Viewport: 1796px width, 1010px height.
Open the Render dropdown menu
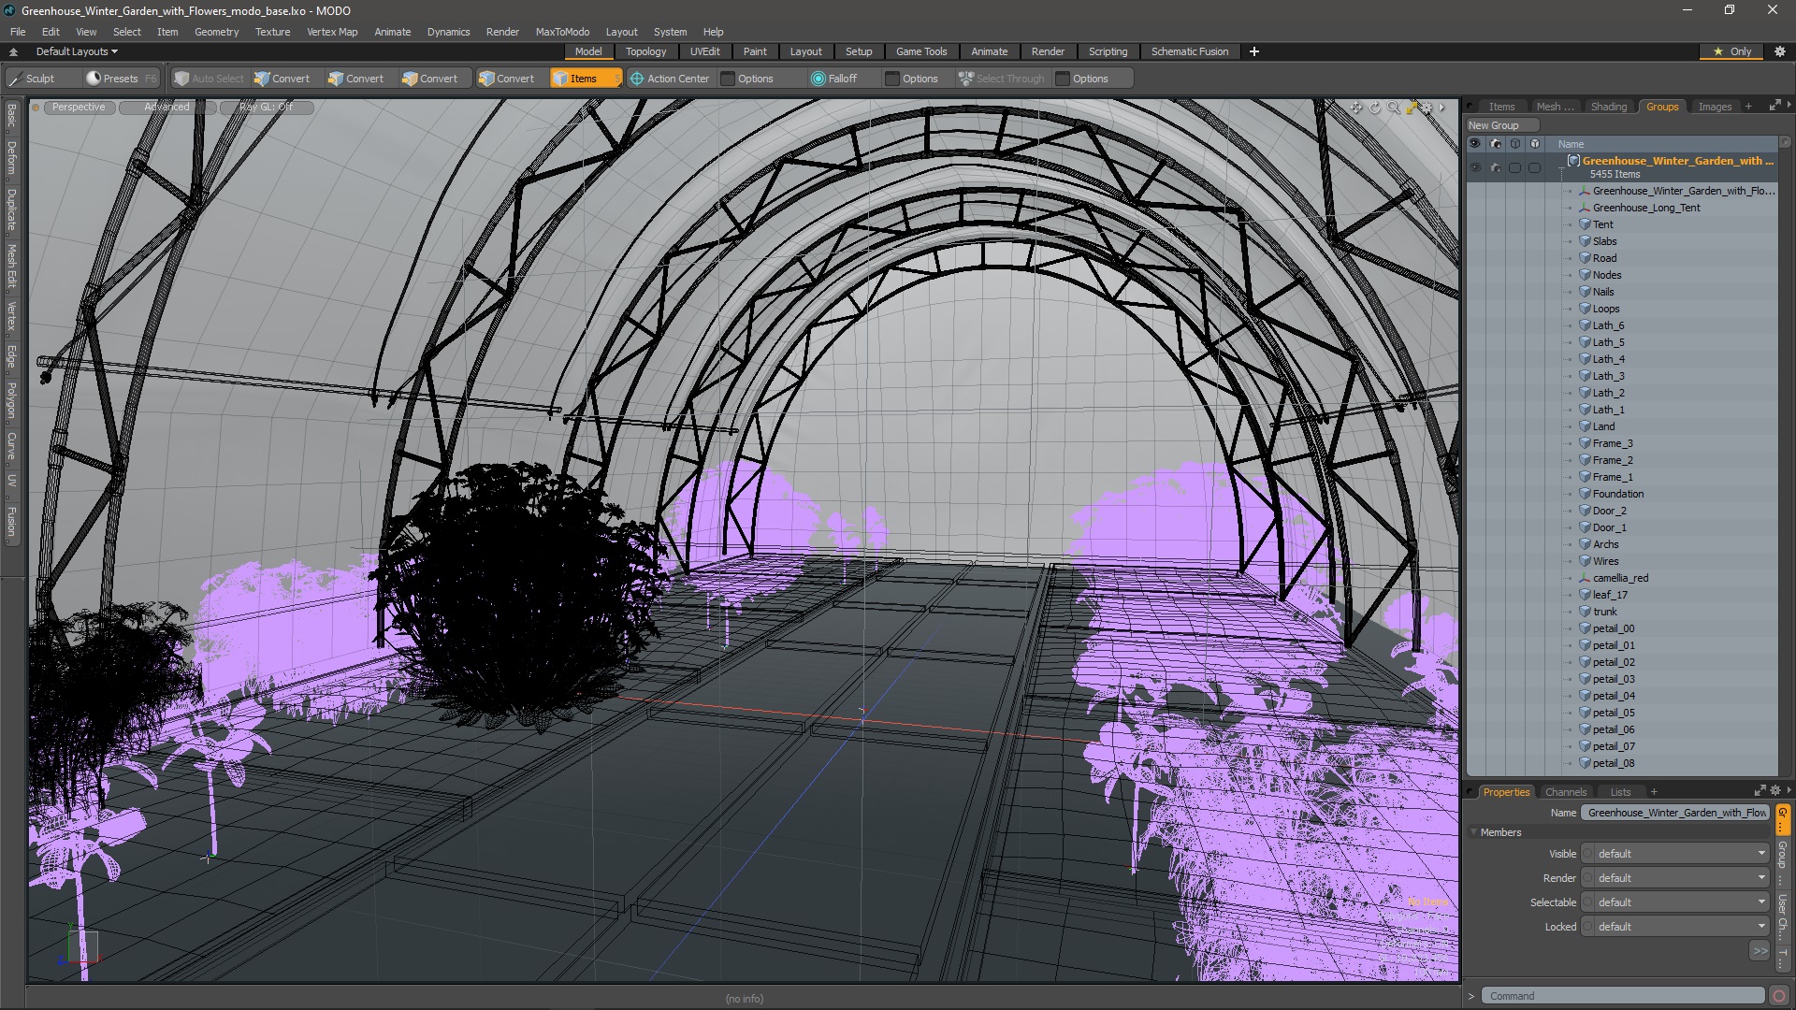tap(503, 31)
